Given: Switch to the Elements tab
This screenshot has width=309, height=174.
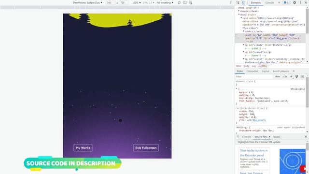Looking at the screenshot, I should [x=255, y=3].
